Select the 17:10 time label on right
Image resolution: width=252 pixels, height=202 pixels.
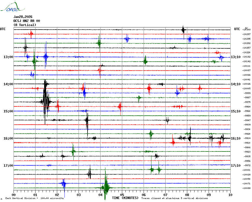pos(235,166)
